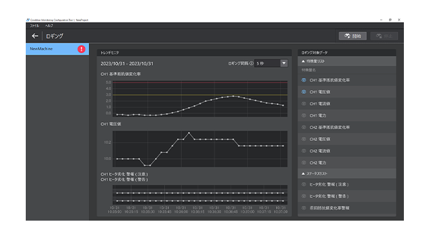
Task: Click the yellow threshold line in the top chart
Action: point(200,95)
